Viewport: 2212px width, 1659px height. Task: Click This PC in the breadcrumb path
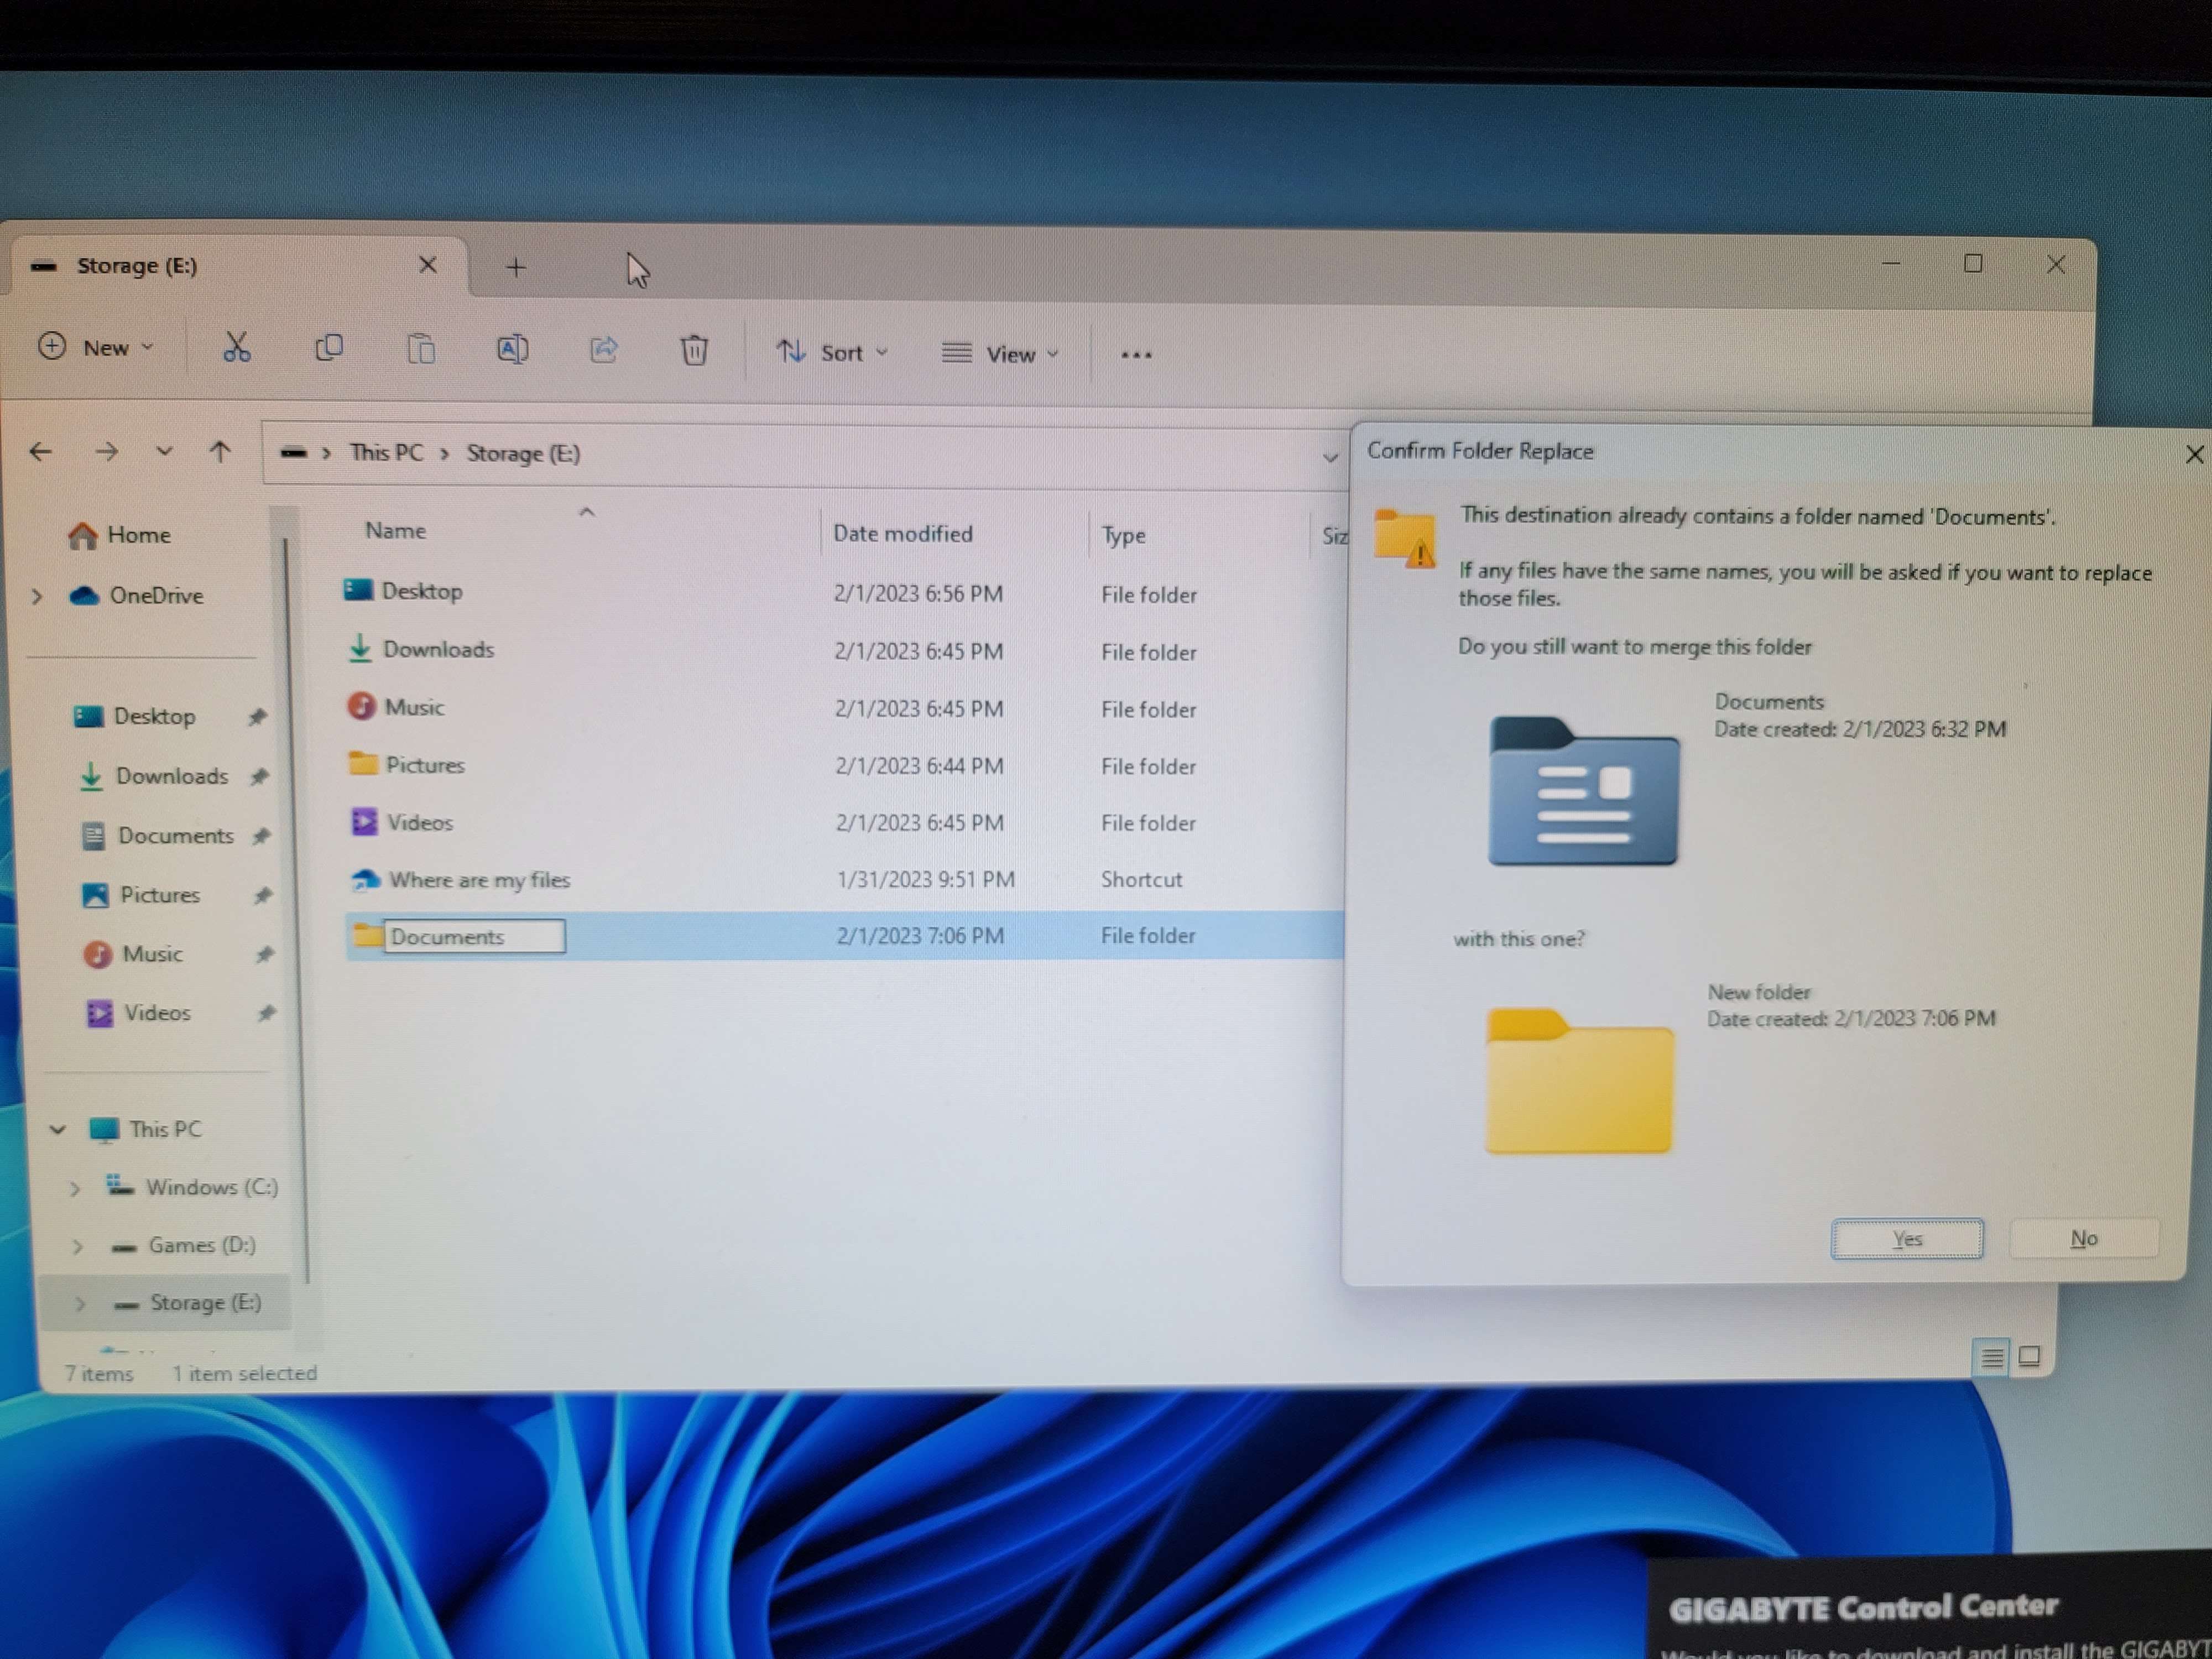coord(386,453)
